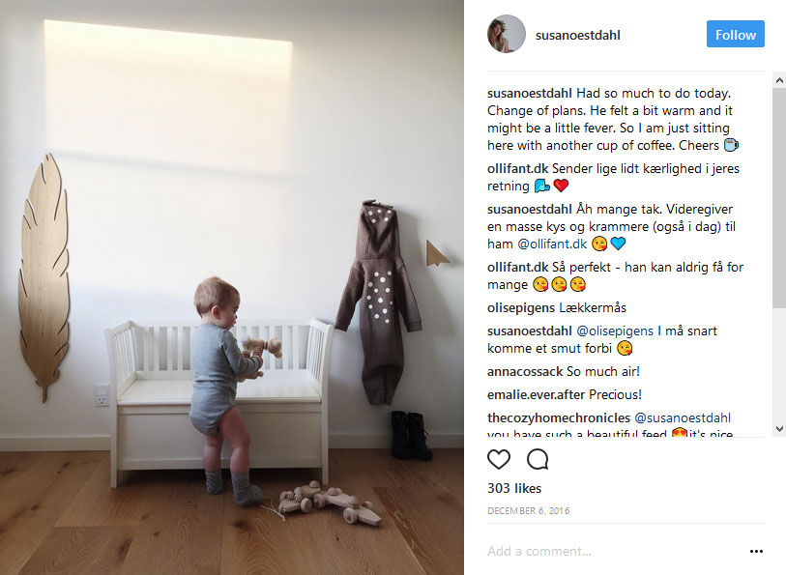This screenshot has height=575, width=786.
Task: Open the olisepigens commenter username
Action: point(521,307)
